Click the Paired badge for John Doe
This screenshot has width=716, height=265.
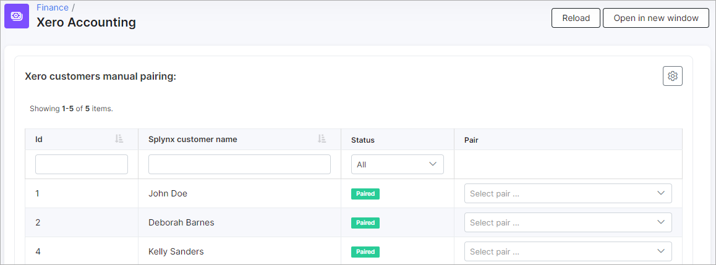coord(365,194)
